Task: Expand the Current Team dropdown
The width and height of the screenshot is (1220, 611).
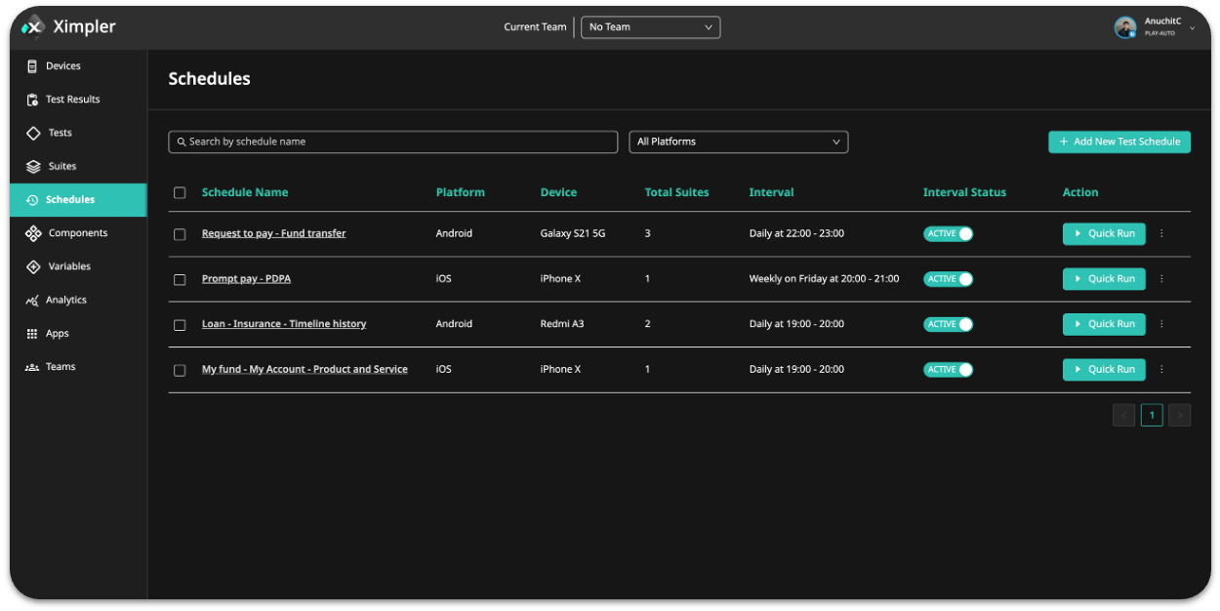Action: [650, 27]
